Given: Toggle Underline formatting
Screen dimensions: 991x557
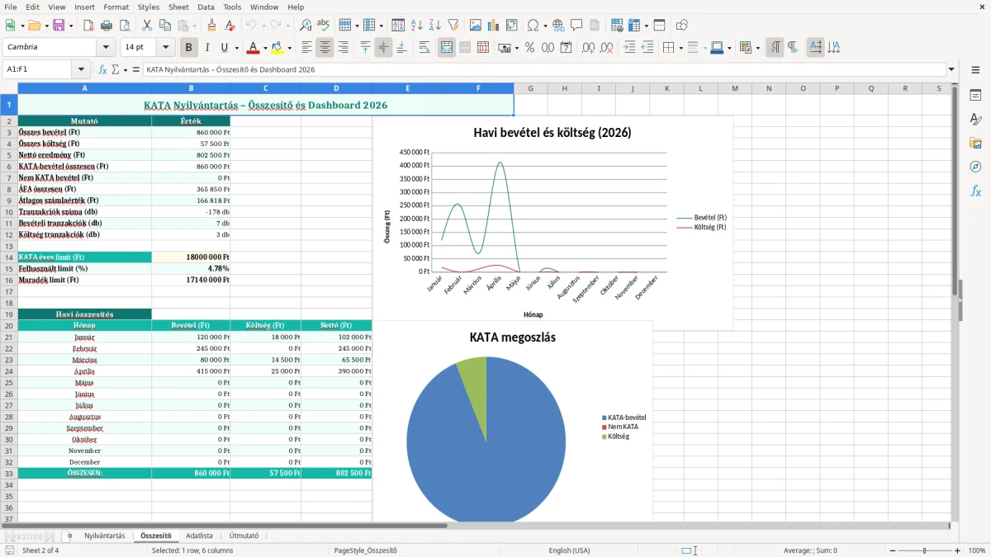Looking at the screenshot, I should 225,48.
